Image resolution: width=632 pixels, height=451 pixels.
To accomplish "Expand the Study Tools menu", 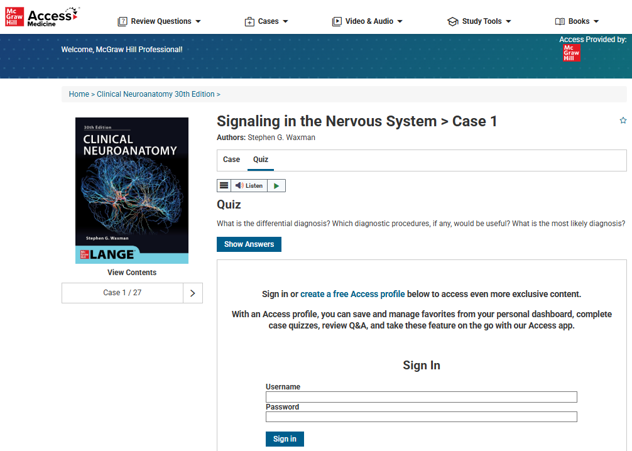I will [479, 21].
